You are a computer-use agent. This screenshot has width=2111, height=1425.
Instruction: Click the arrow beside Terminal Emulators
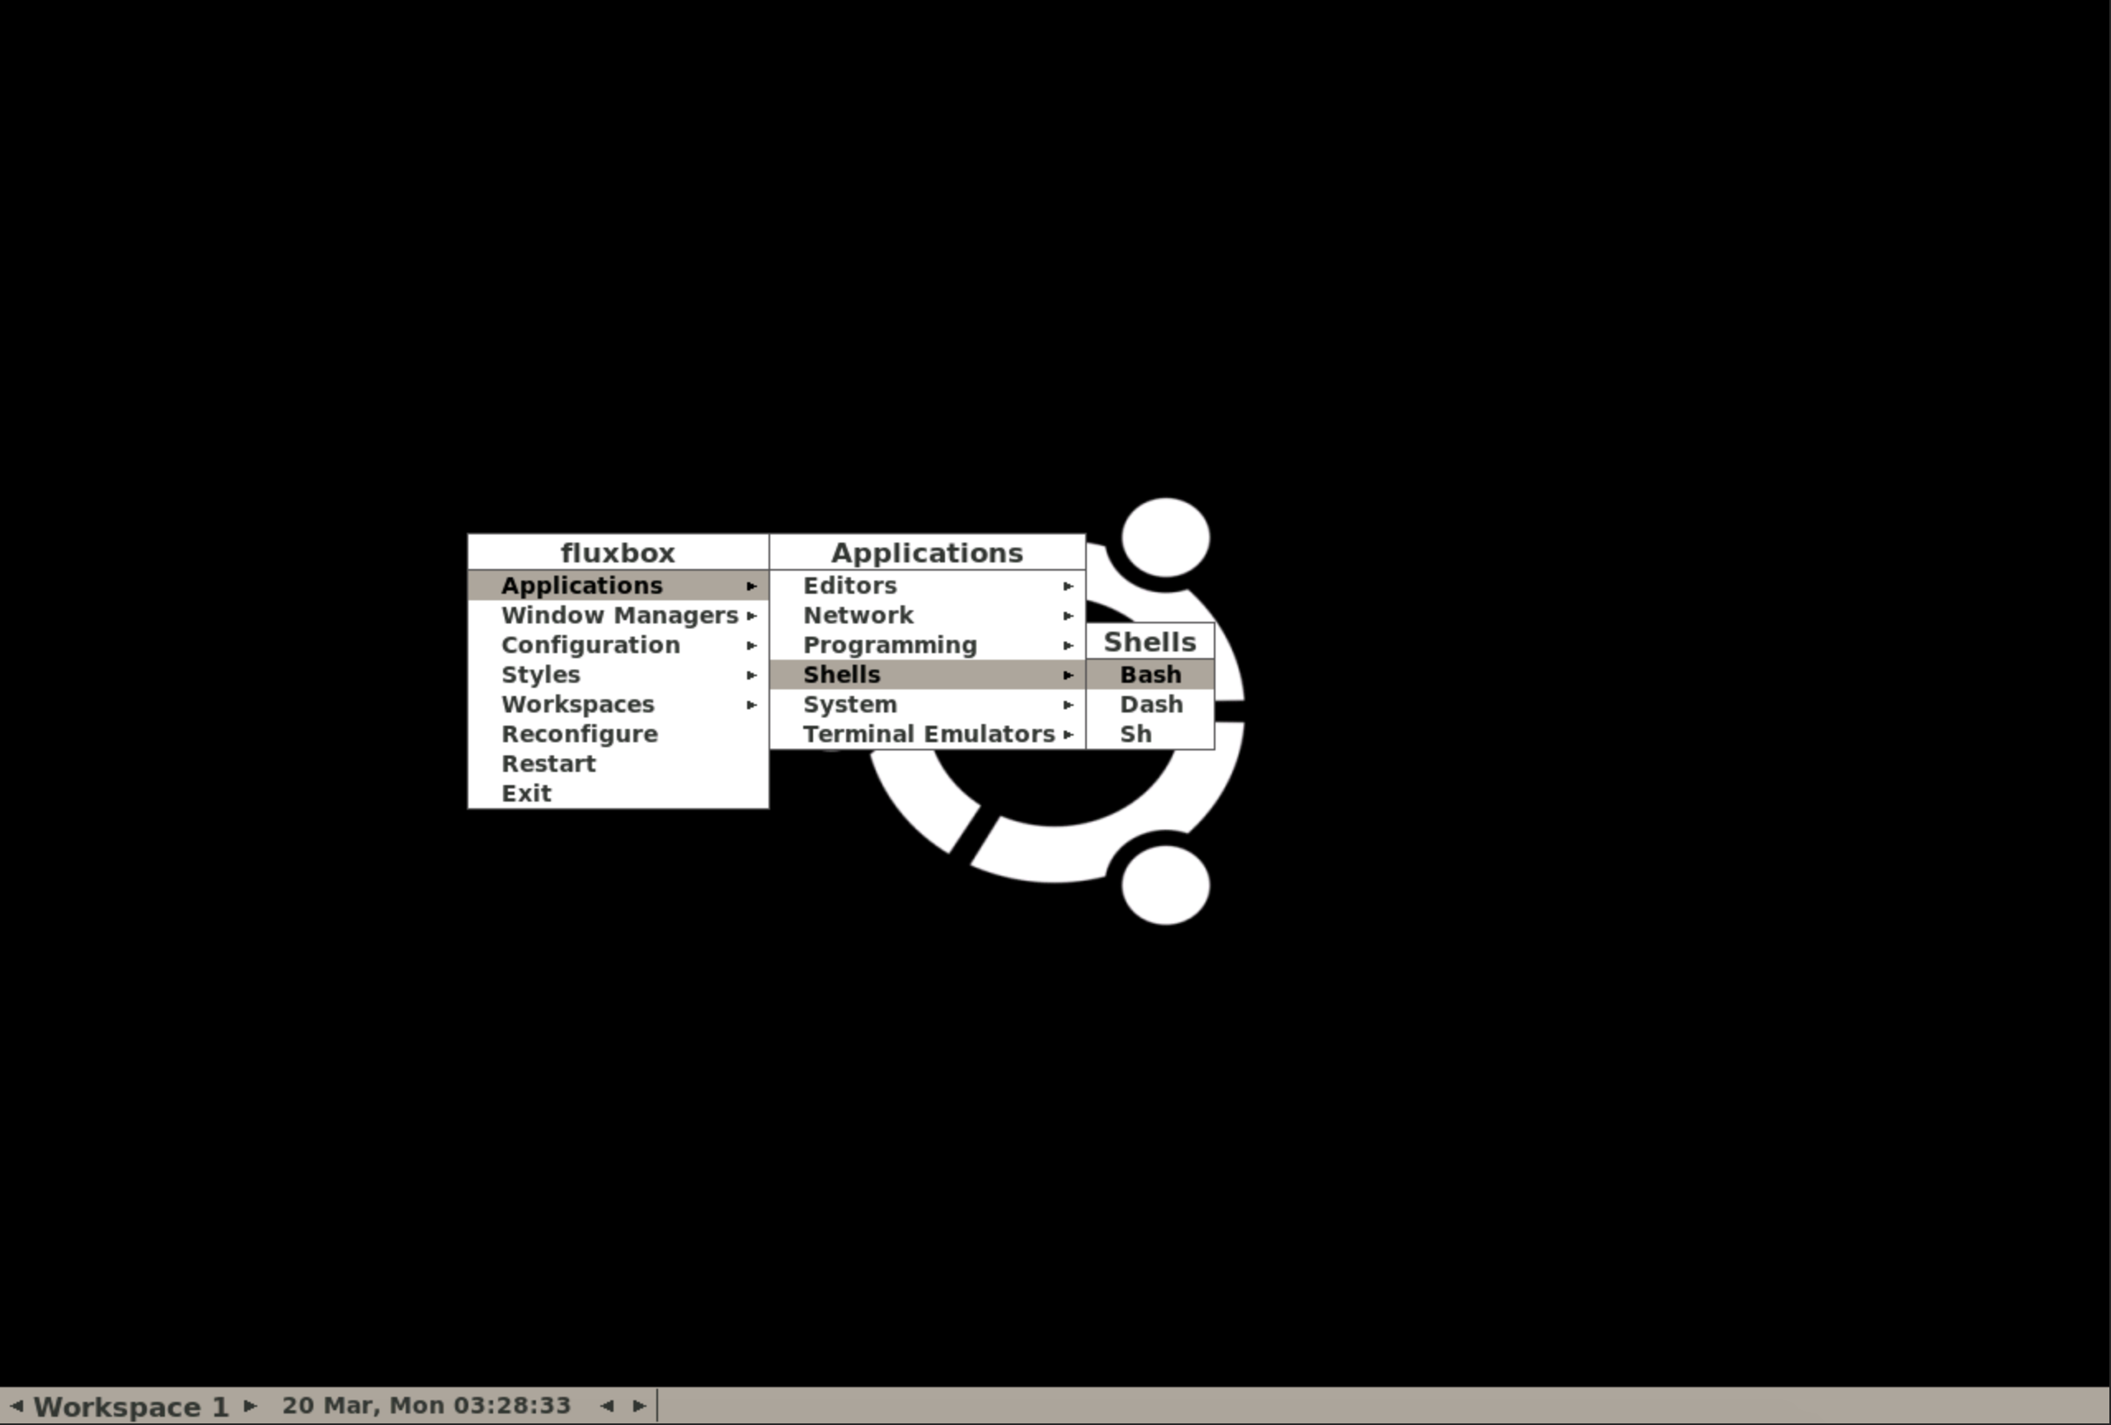coord(1068,735)
